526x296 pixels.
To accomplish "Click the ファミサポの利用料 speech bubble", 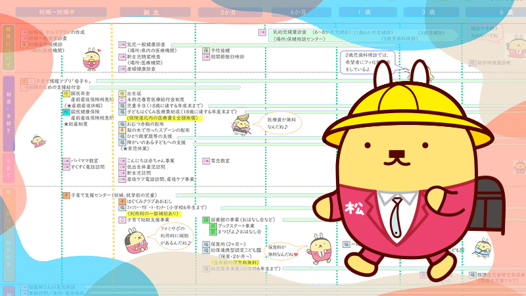I will (x=173, y=236).
